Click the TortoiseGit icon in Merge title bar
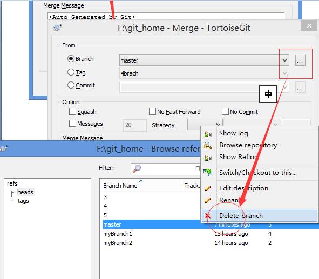The height and width of the screenshot is (279, 319). [57, 28]
